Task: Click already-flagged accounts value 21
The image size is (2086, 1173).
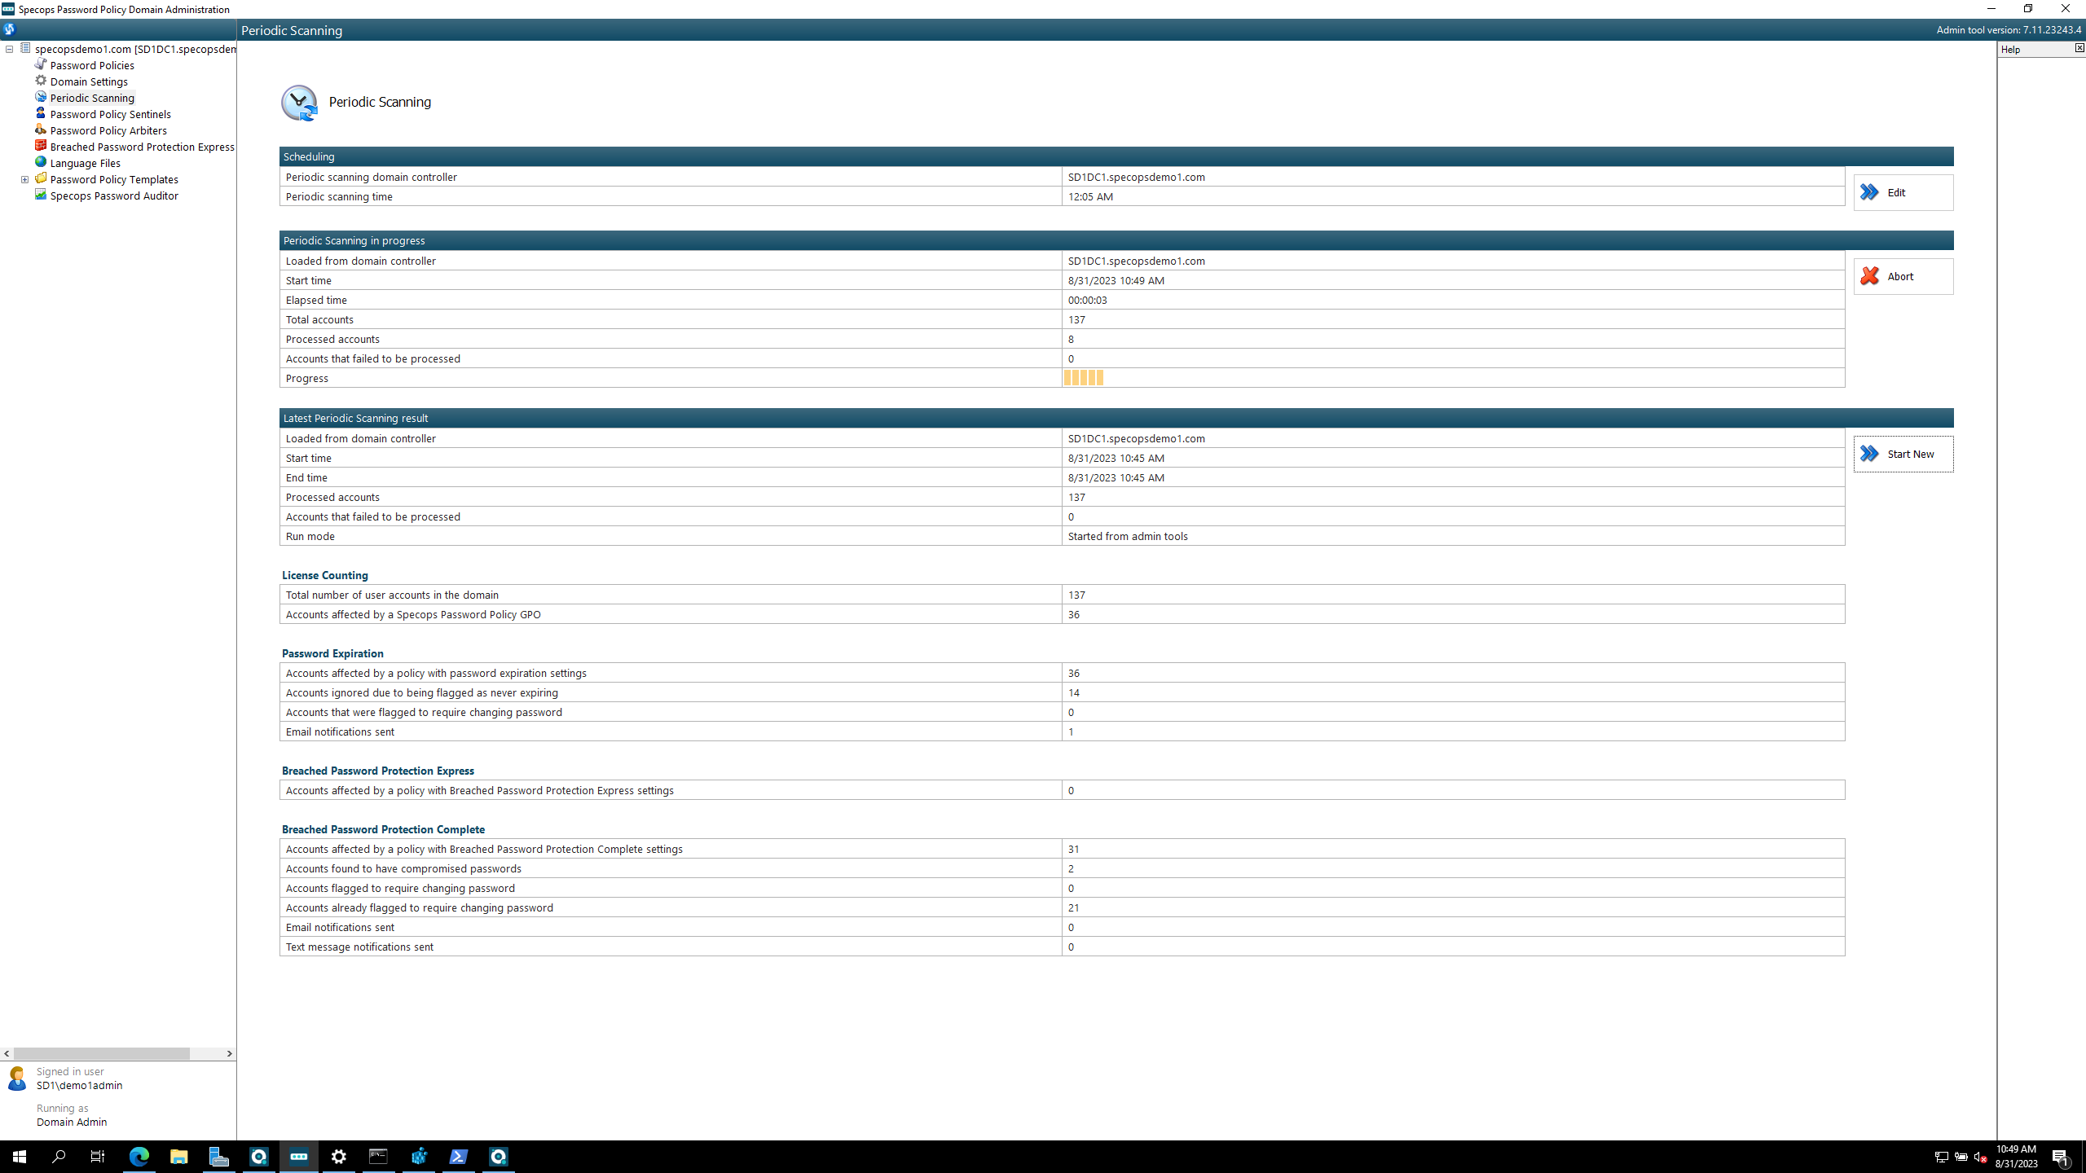Action: 1073,907
